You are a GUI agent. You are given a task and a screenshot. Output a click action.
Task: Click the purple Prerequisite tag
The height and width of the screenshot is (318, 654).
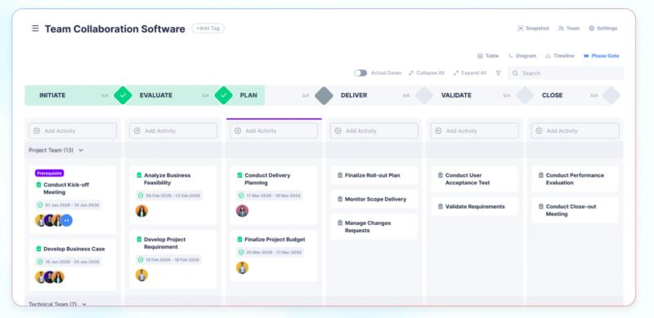pos(50,173)
